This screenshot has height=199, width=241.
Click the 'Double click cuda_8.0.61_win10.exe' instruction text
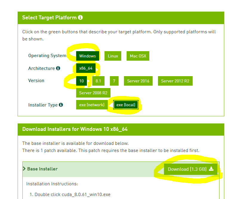[x=72, y=195]
